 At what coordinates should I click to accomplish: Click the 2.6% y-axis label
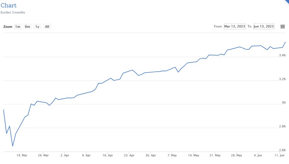pos(282,150)
